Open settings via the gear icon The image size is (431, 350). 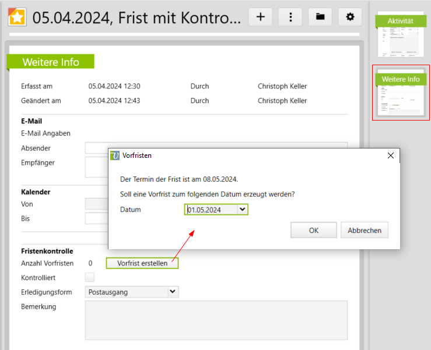pos(350,17)
